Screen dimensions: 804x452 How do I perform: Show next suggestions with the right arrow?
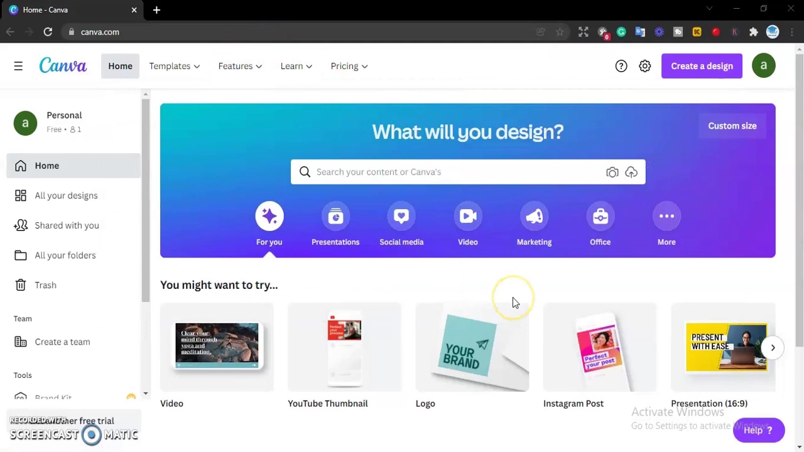[x=773, y=347]
